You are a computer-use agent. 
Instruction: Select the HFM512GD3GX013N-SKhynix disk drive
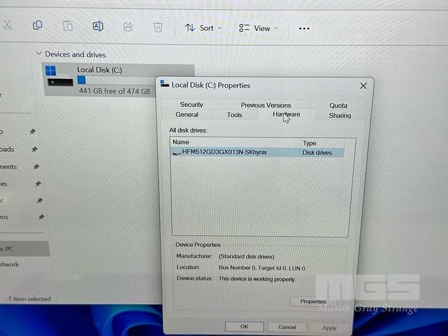click(x=224, y=152)
